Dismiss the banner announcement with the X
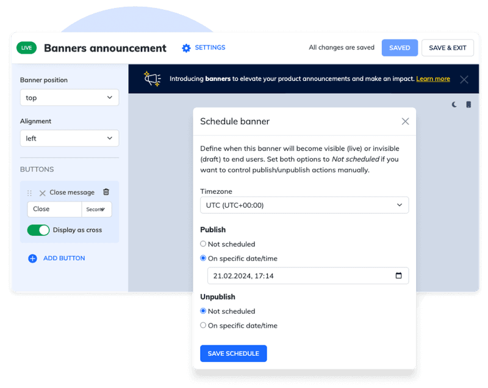The width and height of the screenshot is (488, 388). click(464, 79)
